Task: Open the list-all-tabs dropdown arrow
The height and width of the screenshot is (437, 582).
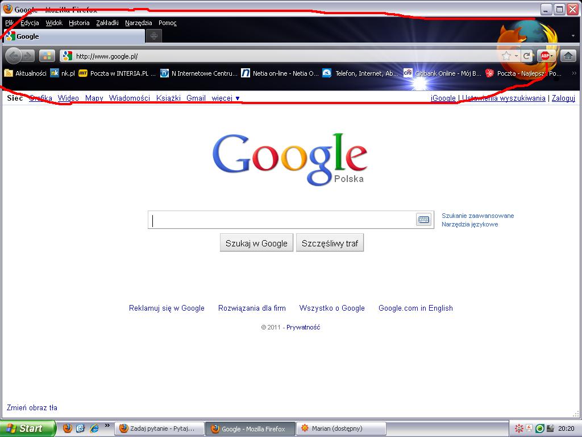Action: point(573,36)
